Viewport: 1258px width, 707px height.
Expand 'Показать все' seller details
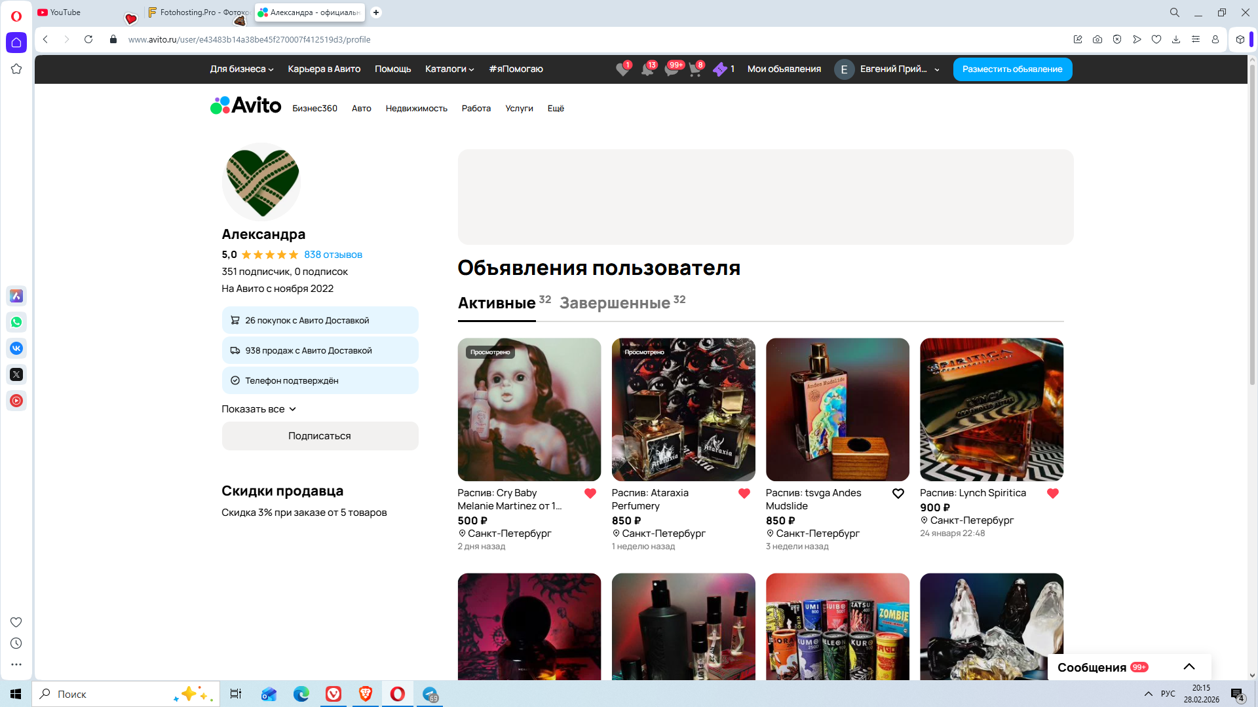pyautogui.click(x=259, y=409)
